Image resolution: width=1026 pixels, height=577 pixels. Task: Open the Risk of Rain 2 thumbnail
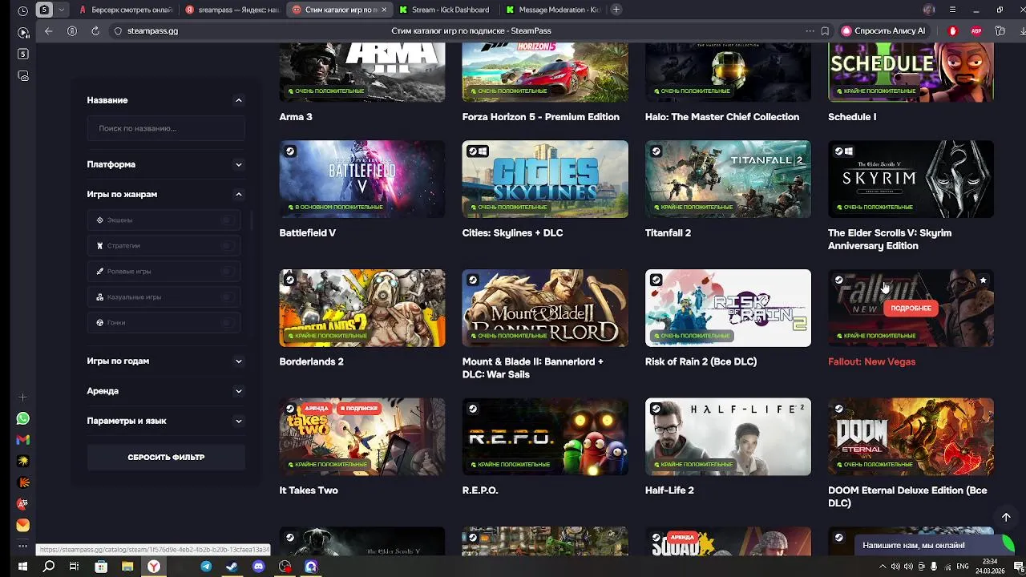[728, 308]
